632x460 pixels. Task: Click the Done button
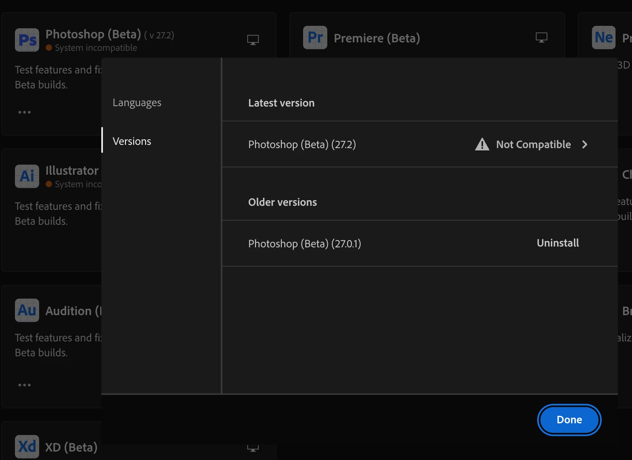569,420
